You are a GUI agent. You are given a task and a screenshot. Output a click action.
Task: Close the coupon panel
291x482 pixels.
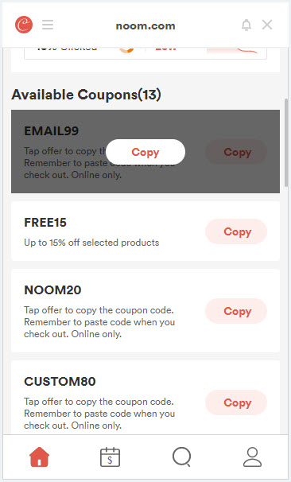267,25
